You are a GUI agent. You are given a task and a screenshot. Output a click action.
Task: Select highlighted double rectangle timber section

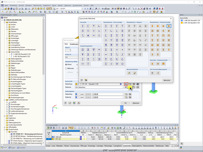(x=169, y=26)
